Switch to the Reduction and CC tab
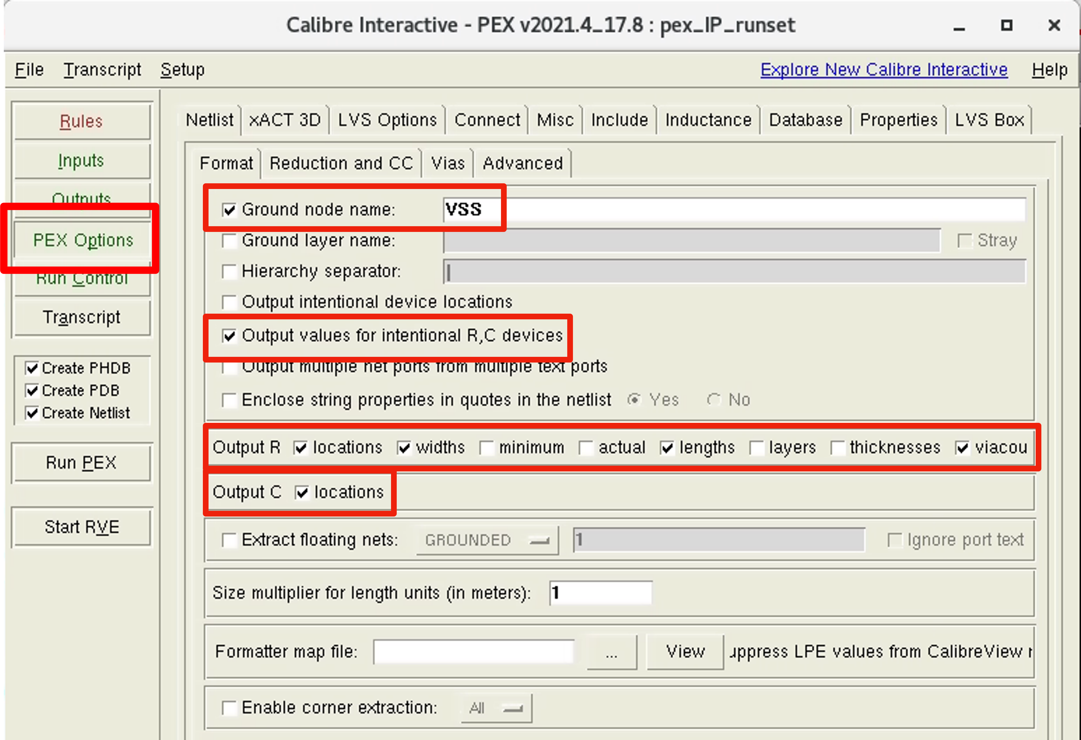Image resolution: width=1081 pixels, height=740 pixels. tap(342, 163)
